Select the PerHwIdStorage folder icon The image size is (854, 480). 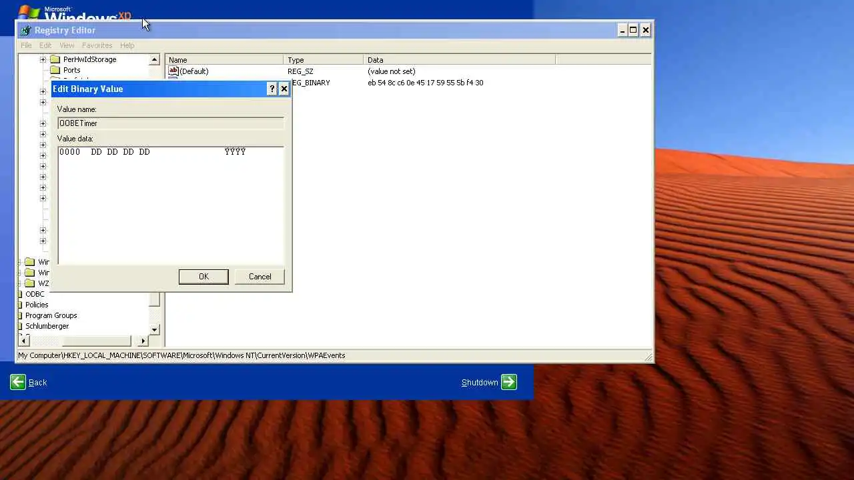point(55,59)
